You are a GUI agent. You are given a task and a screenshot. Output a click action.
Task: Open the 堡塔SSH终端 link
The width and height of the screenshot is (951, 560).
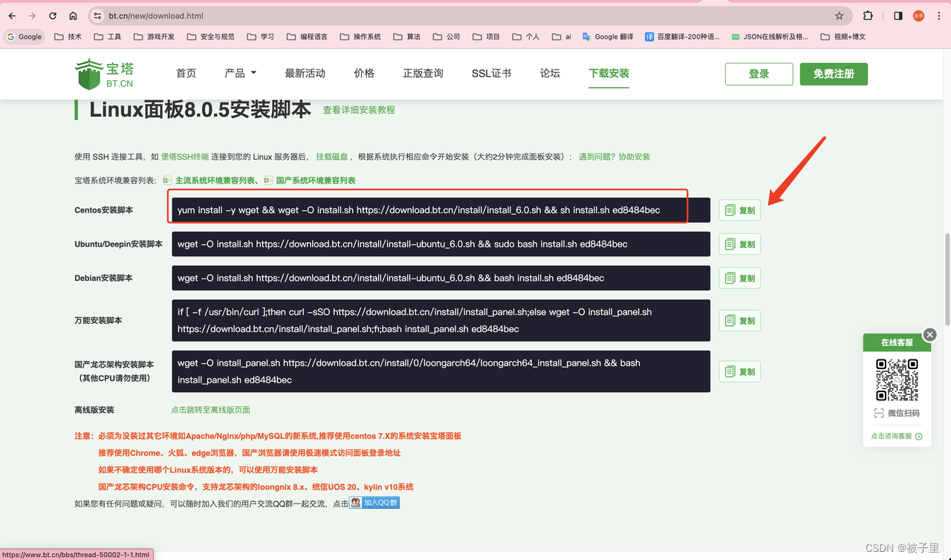[185, 157]
